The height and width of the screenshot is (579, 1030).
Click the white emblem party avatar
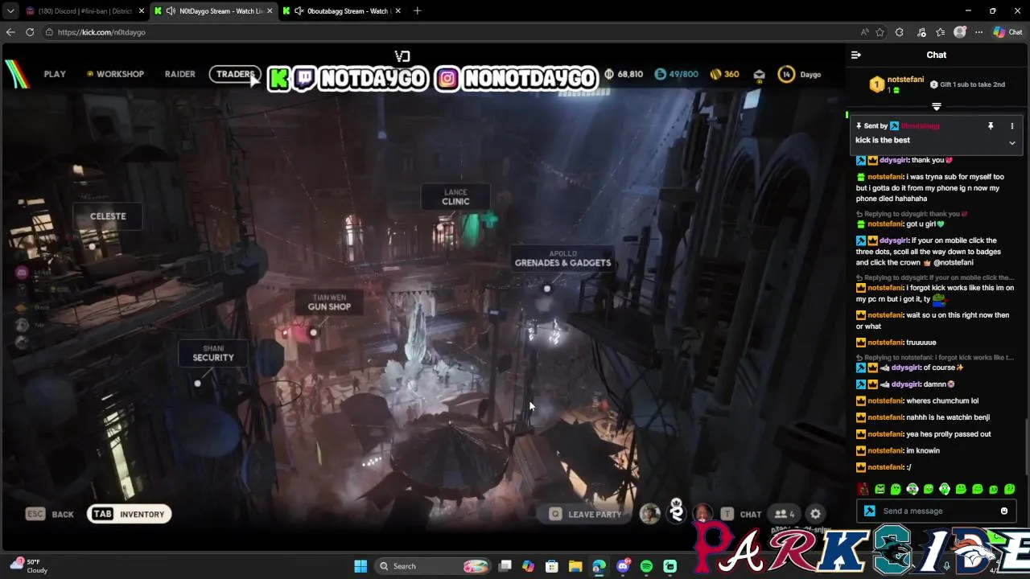click(x=676, y=511)
